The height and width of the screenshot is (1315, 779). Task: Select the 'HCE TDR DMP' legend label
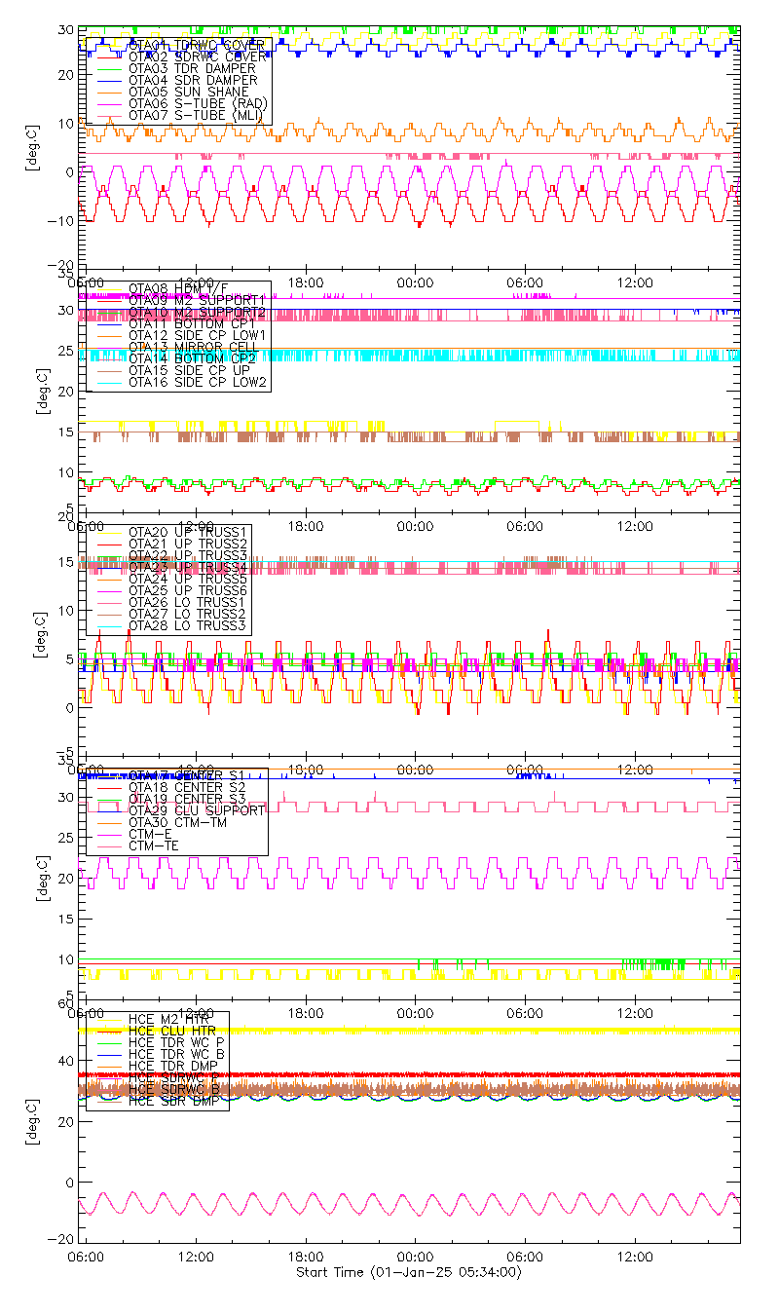click(172, 1066)
